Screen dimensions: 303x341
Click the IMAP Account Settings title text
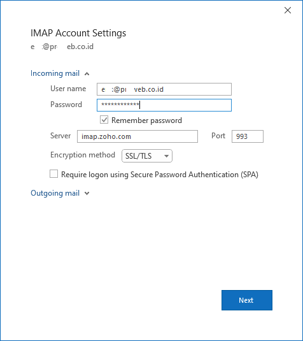[x=78, y=33]
